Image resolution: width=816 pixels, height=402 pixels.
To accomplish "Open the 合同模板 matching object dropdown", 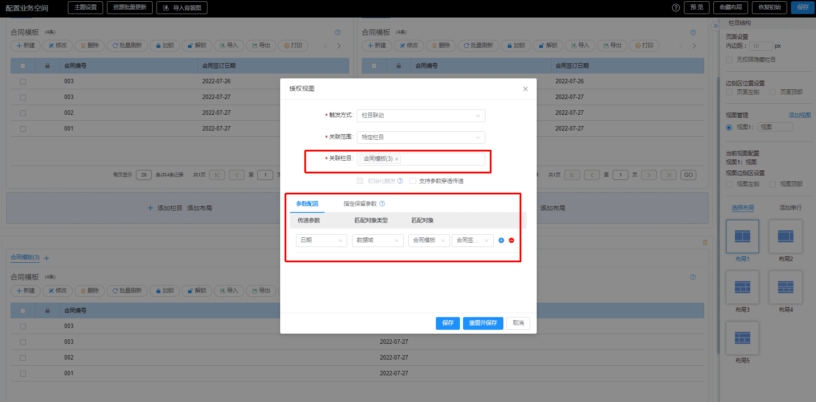I will [x=429, y=240].
